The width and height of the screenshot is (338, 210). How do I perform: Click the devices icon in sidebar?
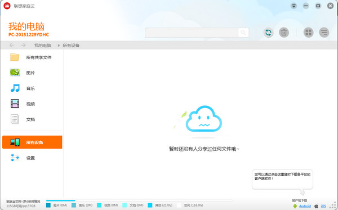click(15, 142)
